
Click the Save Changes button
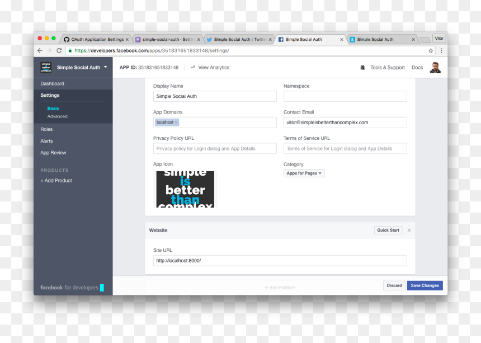click(425, 285)
